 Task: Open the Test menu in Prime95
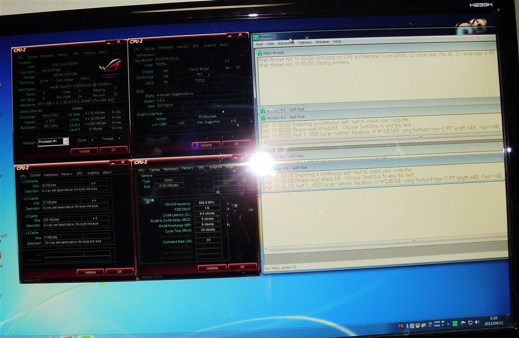tap(259, 44)
